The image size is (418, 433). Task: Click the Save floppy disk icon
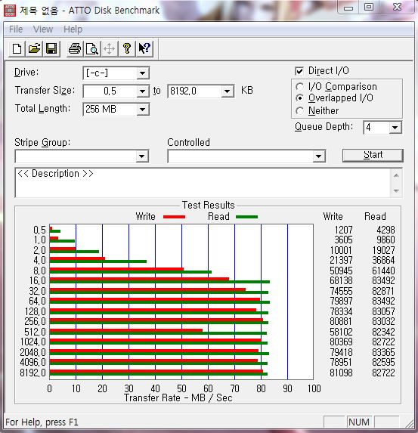[x=51, y=49]
